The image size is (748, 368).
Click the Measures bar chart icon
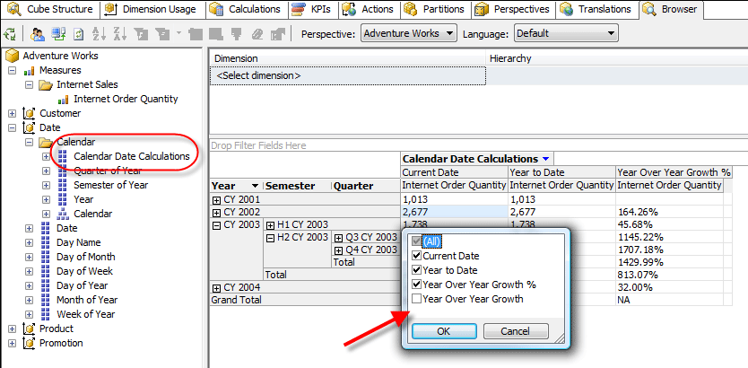pos(30,71)
